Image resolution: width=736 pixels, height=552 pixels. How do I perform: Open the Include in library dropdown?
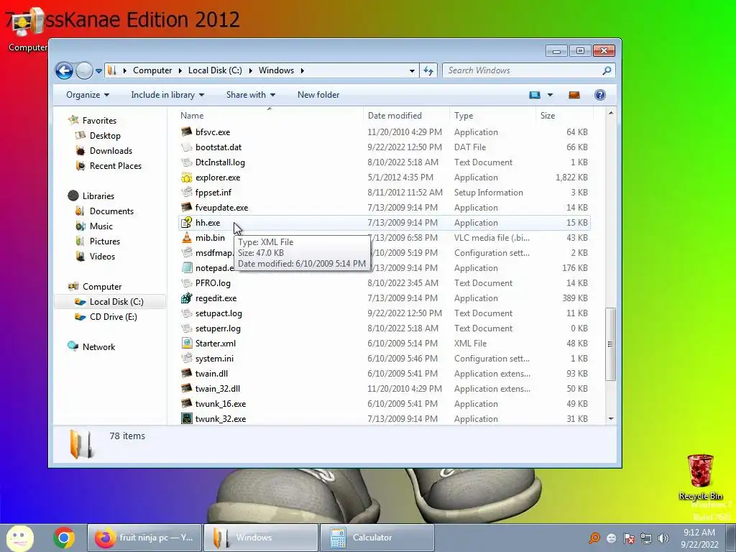point(167,95)
